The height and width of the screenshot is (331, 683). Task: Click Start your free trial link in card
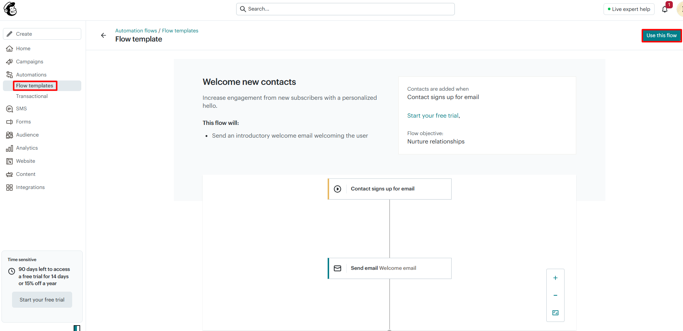433,115
